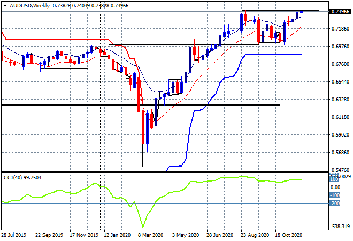Click the OHLC values 0.73828 0.74039 text
Image resolution: width=353 pixels, height=241 pixels.
[71, 6]
